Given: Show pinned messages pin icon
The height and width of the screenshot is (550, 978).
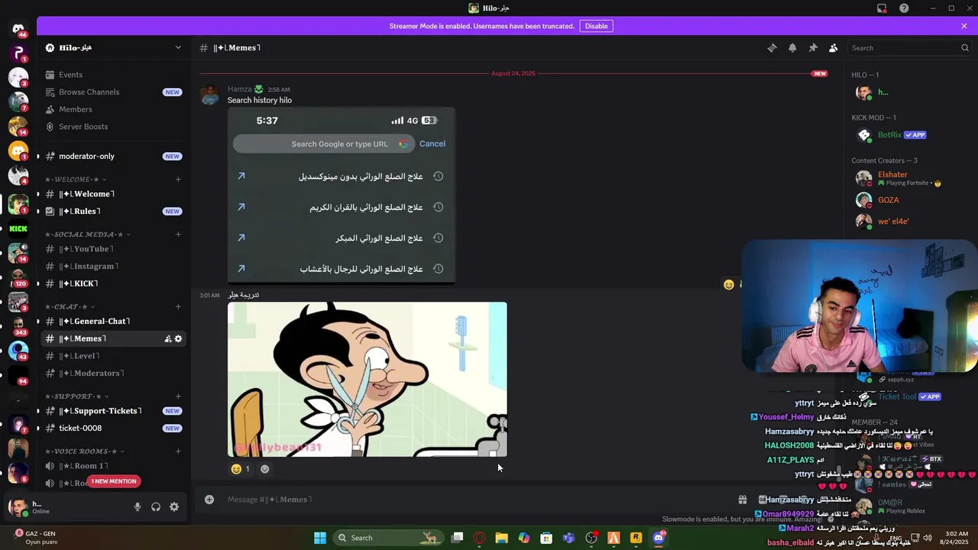Looking at the screenshot, I should coord(813,48).
